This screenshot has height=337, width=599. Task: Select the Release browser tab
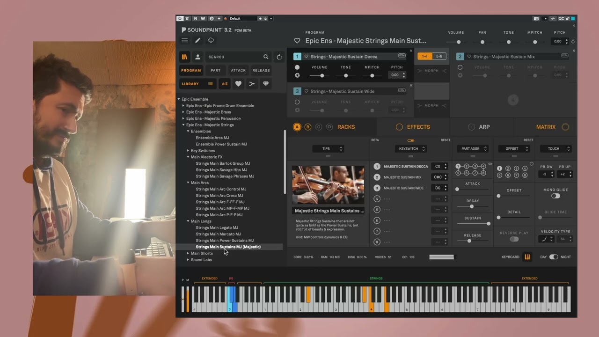pyautogui.click(x=261, y=71)
